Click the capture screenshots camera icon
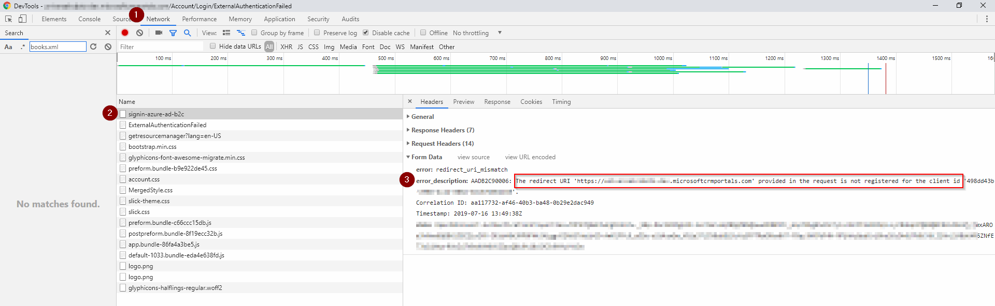Viewport: 995px width, 306px height. [159, 33]
